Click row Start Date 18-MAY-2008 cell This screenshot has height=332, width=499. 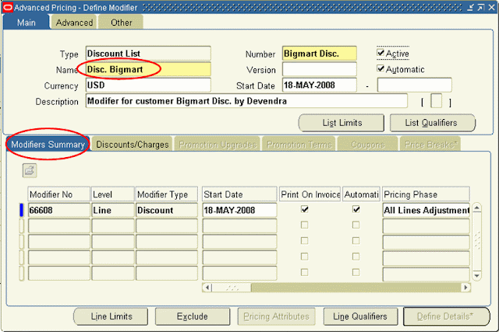(239, 210)
